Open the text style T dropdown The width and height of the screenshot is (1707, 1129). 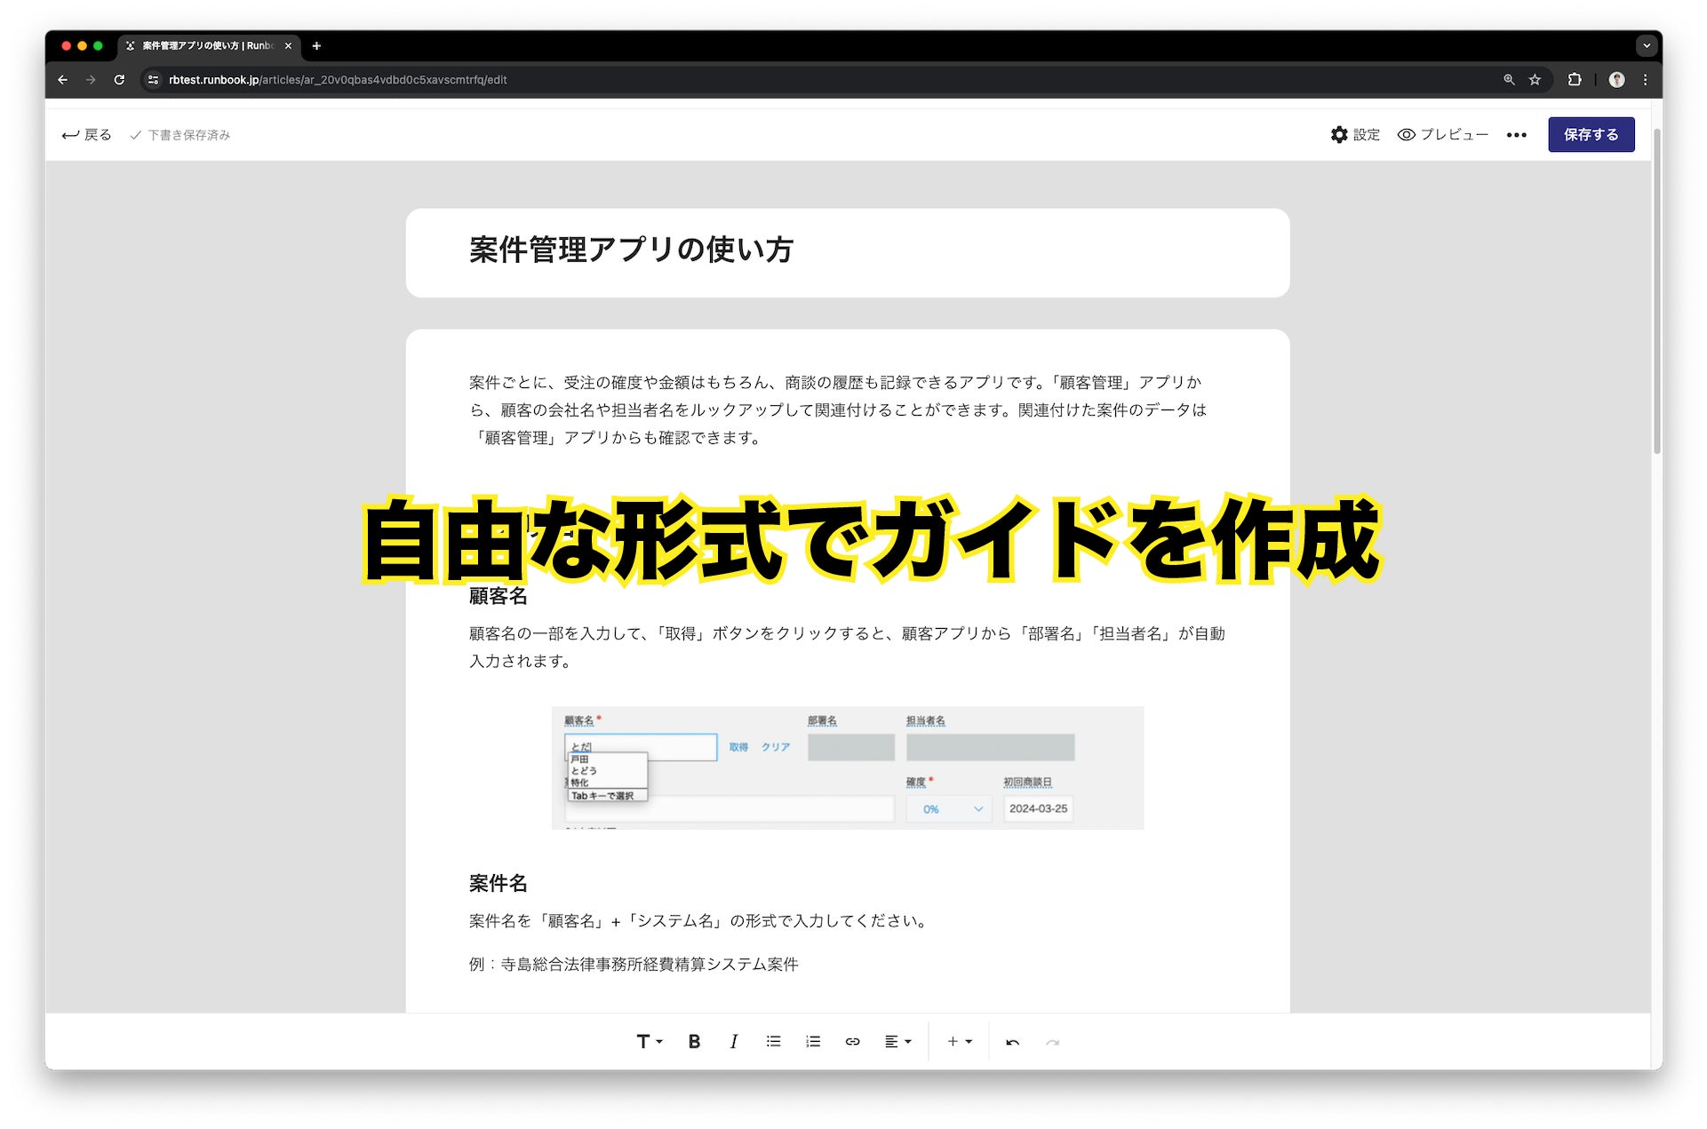(x=649, y=1041)
